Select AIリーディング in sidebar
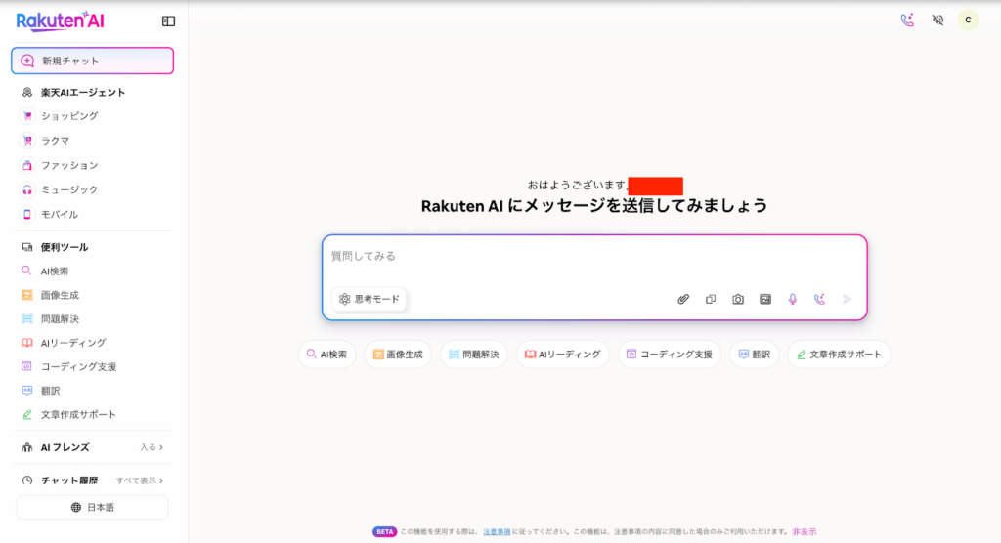Screen dimensions: 1001x543 (x=72, y=343)
